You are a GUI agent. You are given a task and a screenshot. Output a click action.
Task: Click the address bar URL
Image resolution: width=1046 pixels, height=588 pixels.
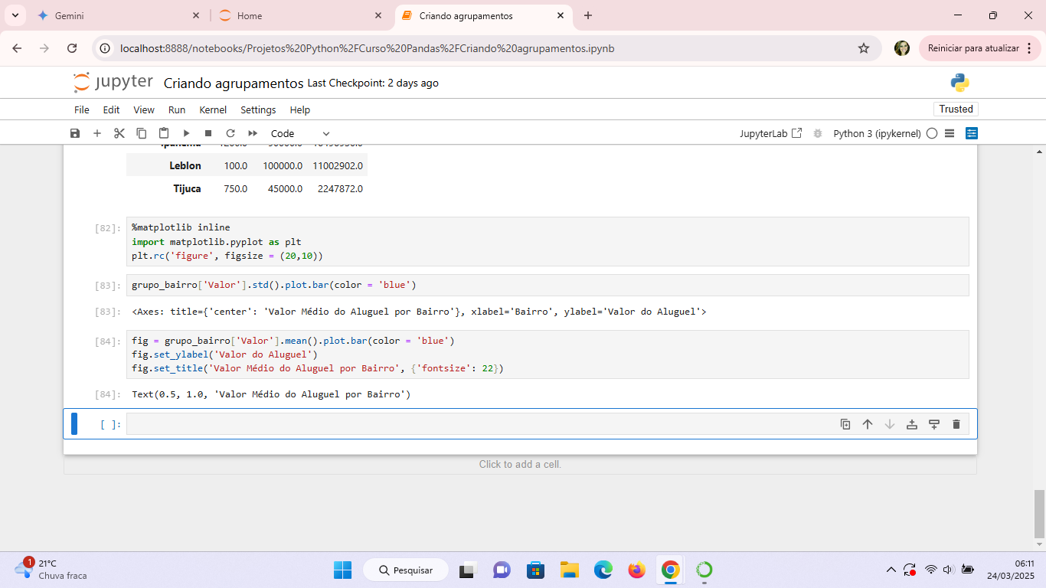[367, 48]
